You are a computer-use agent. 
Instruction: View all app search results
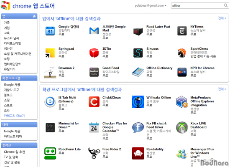(222, 18)
